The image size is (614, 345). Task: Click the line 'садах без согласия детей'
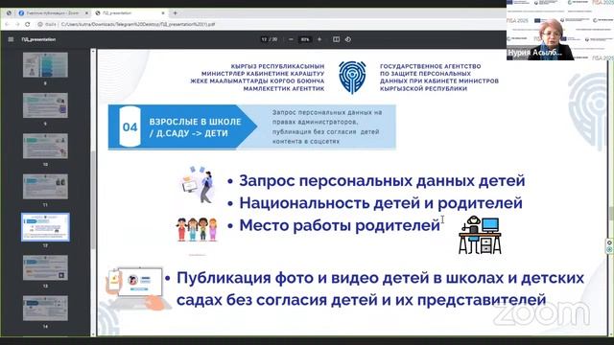(361, 300)
